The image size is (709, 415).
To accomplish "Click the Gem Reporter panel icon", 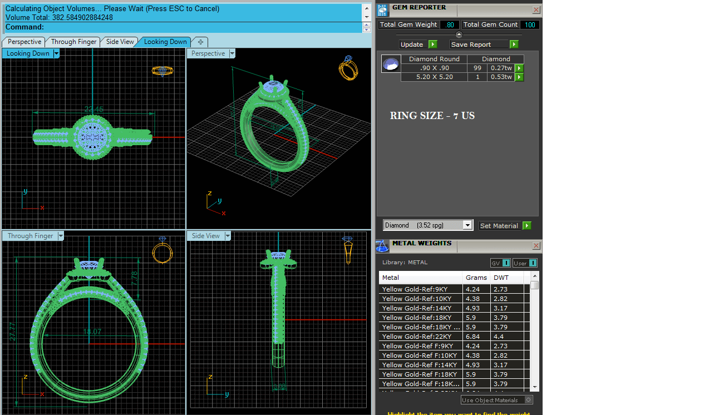I will [x=383, y=10].
